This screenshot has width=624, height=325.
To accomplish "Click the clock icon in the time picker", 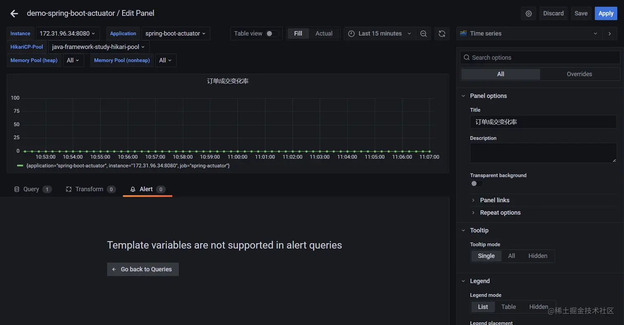I will (352, 34).
